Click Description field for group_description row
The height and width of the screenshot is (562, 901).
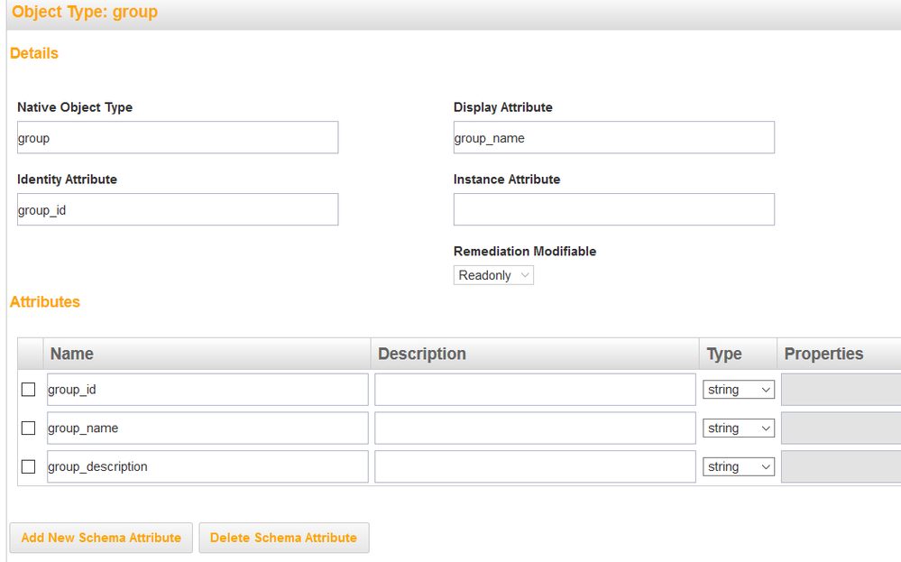point(535,466)
